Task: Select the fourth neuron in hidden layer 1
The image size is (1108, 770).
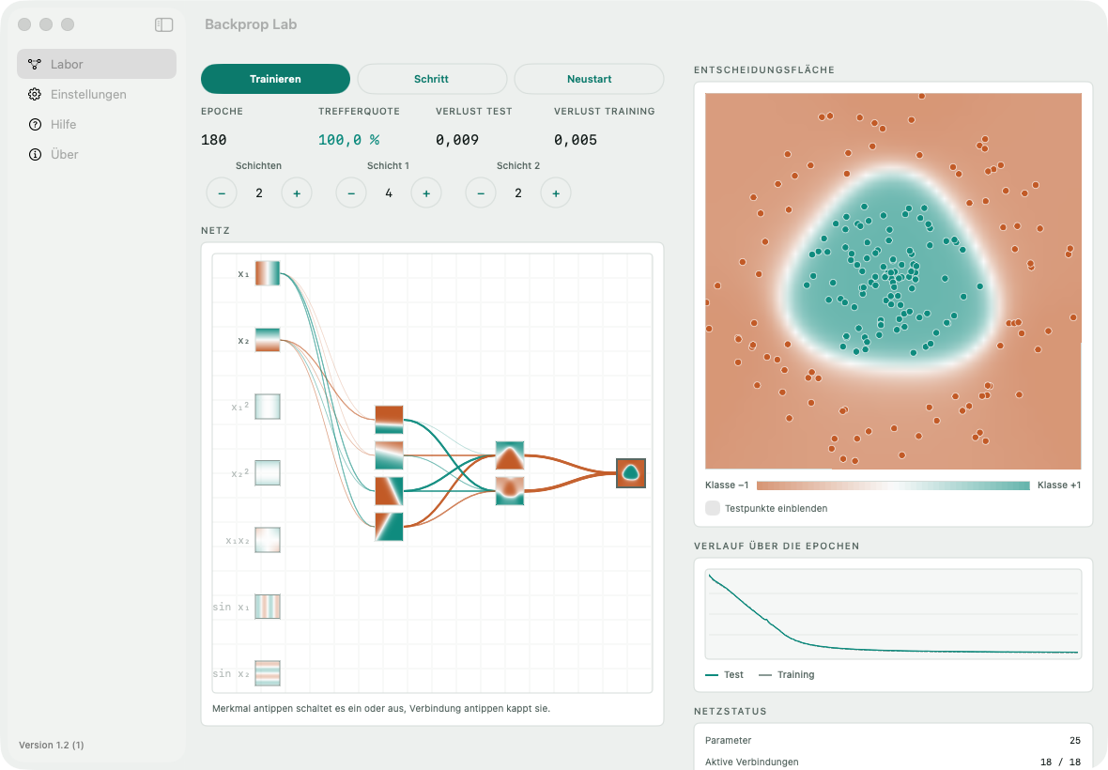Action: 390,527
